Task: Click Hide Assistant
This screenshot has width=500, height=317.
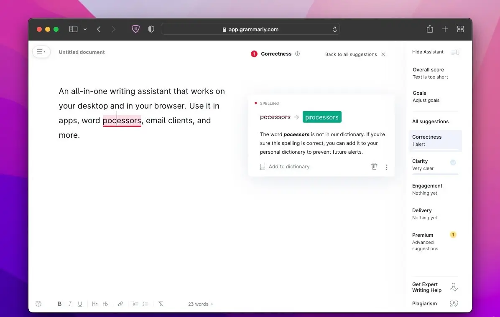Action: tap(428, 52)
